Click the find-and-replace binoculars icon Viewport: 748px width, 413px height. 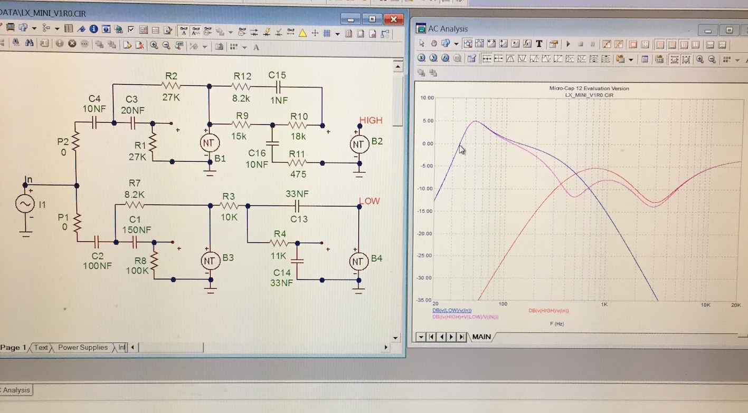[x=29, y=43]
